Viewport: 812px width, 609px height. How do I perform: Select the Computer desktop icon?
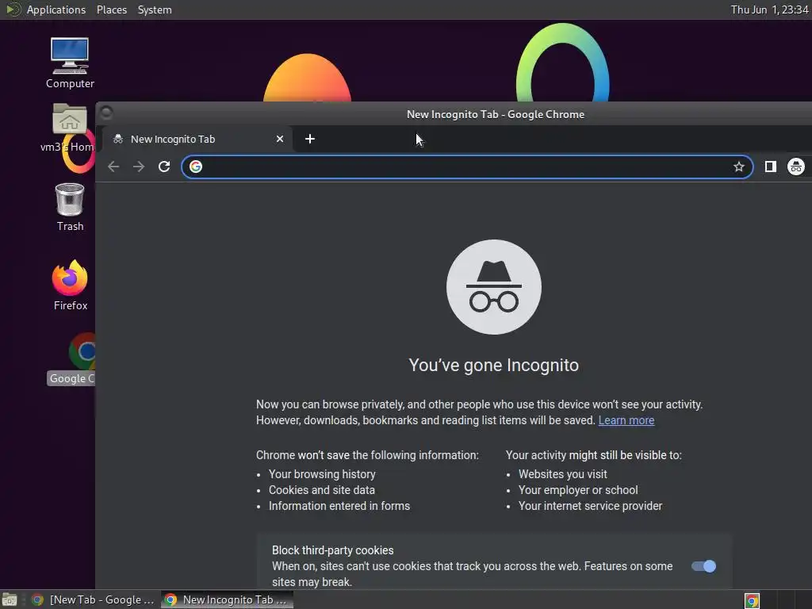point(70,63)
